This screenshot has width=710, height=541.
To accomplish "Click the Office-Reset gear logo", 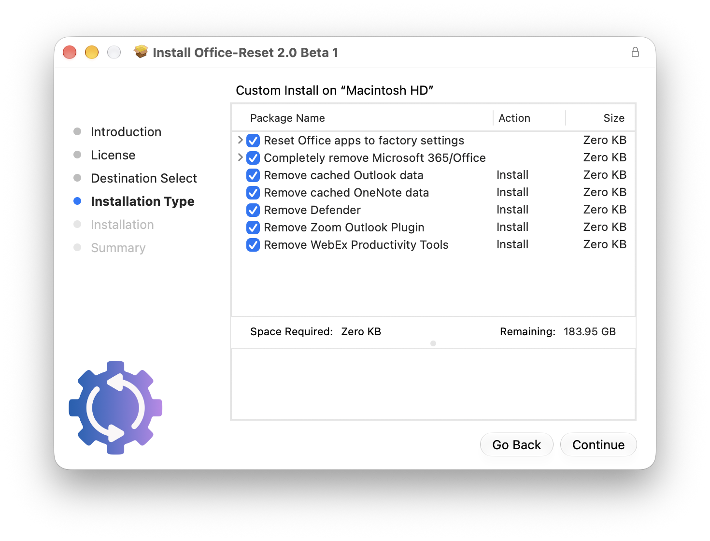I will [115, 408].
